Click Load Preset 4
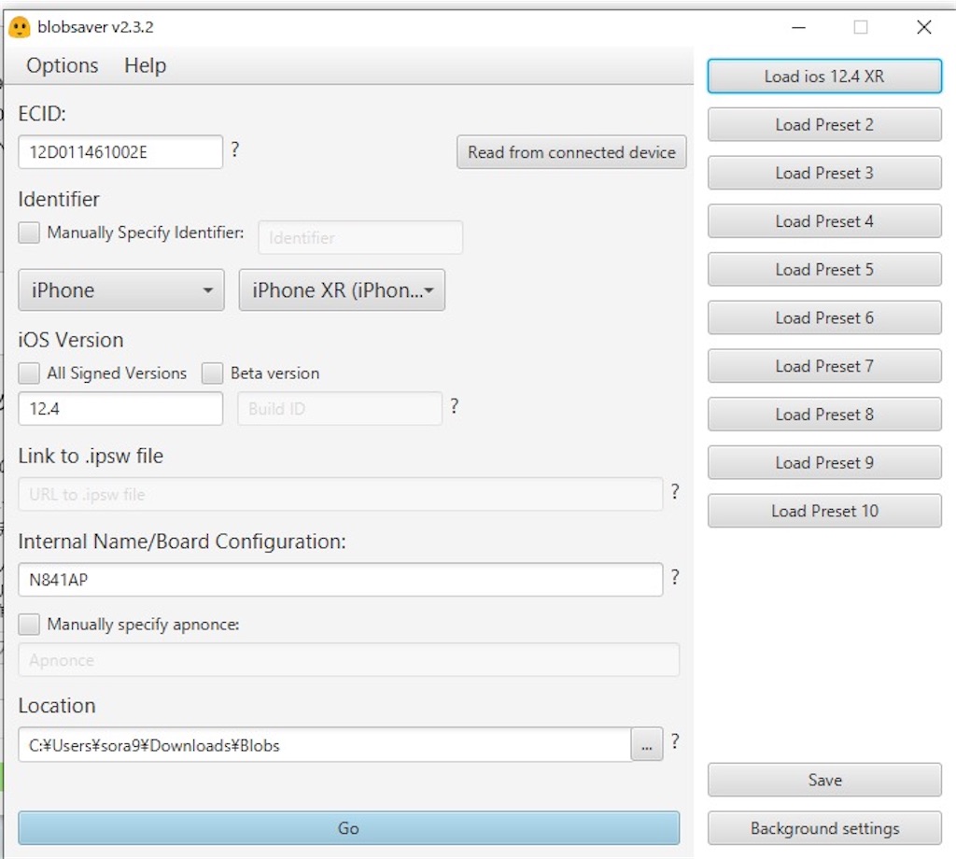This screenshot has width=956, height=859. (824, 220)
